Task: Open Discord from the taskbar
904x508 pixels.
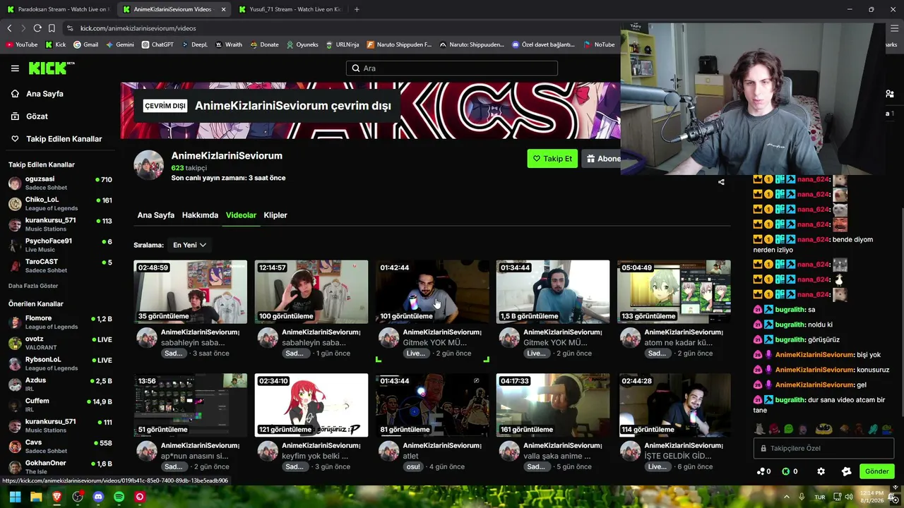Action: pos(98,497)
